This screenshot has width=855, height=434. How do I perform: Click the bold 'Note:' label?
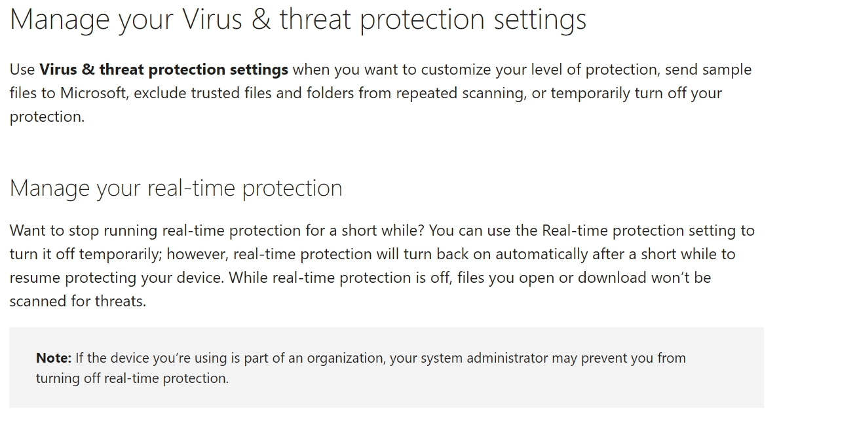point(53,358)
